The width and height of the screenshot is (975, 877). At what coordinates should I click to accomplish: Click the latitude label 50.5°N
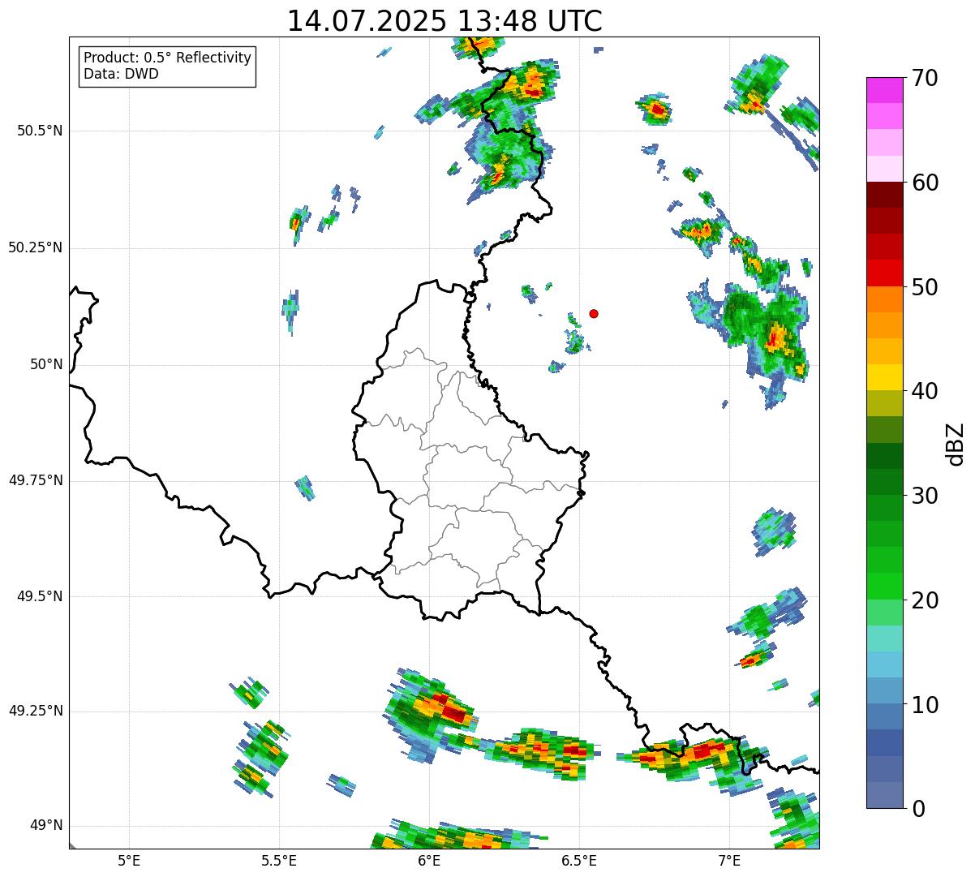[40, 131]
